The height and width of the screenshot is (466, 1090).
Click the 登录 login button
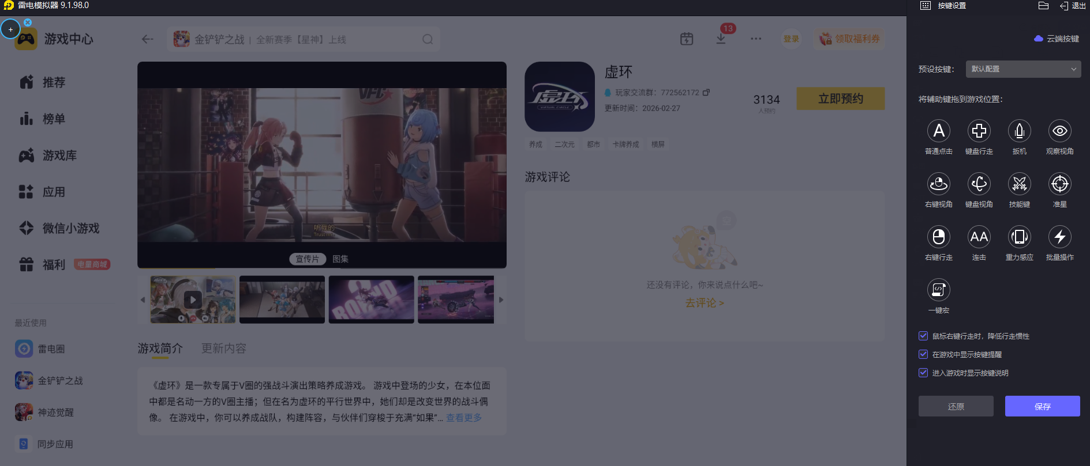(791, 39)
